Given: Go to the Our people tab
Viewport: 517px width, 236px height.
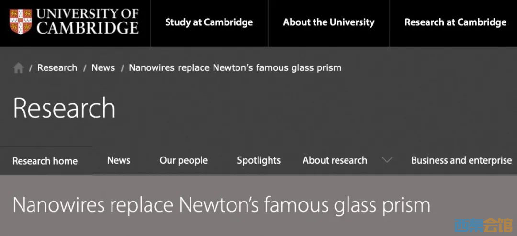Looking at the screenshot, I should [x=184, y=160].
